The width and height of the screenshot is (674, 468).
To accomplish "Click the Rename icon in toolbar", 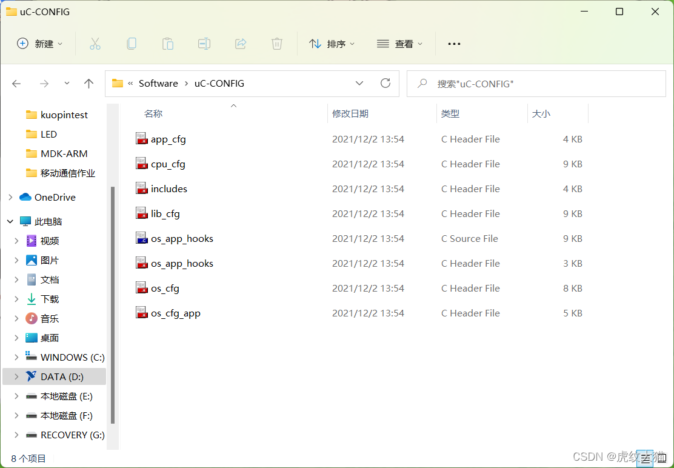I will tap(204, 44).
